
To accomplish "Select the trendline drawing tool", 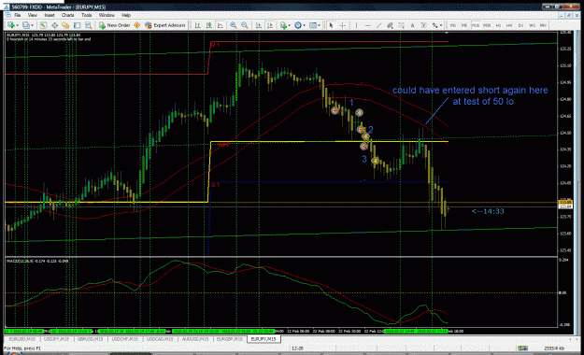I will coord(378,25).
